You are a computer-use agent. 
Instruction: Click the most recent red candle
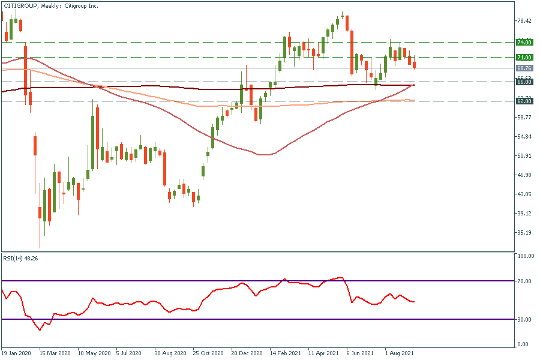[x=414, y=64]
